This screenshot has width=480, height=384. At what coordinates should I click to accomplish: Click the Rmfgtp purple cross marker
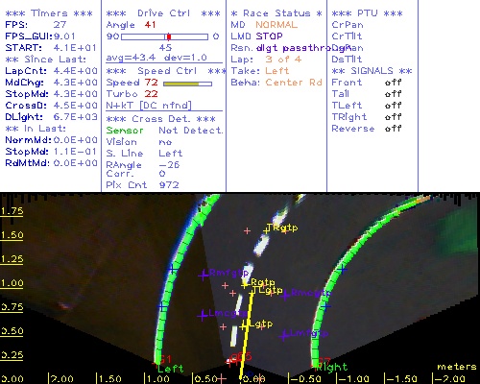click(x=204, y=276)
